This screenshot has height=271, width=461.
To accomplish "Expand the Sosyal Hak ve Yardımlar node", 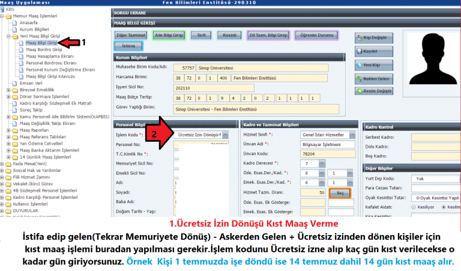I will [2, 171].
